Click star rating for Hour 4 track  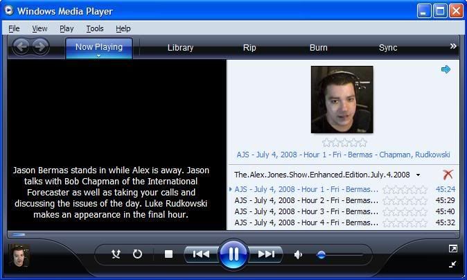point(405,222)
